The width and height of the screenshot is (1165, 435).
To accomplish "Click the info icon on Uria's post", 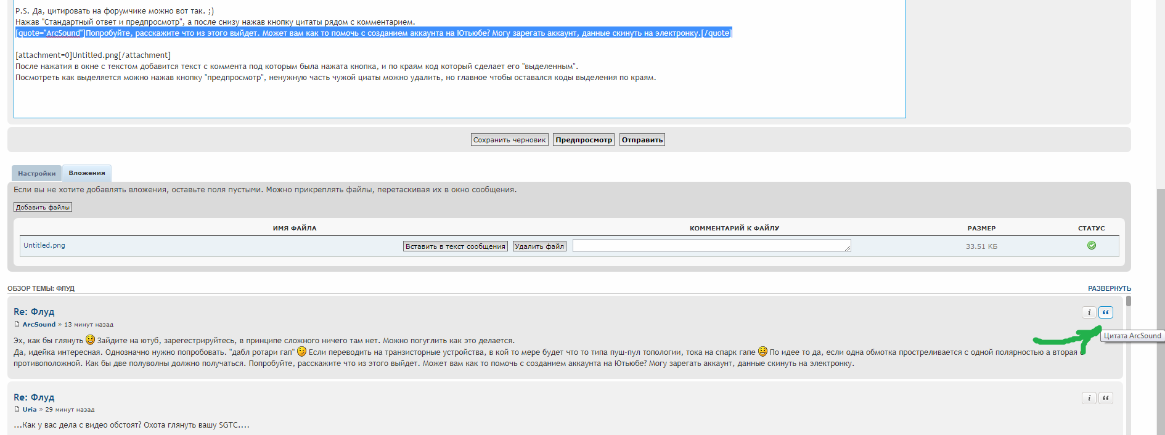I will pyautogui.click(x=1089, y=398).
